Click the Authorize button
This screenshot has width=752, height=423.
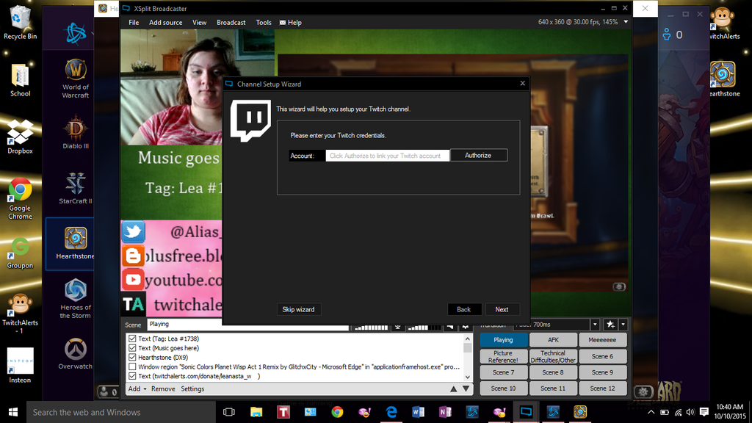[x=478, y=156]
